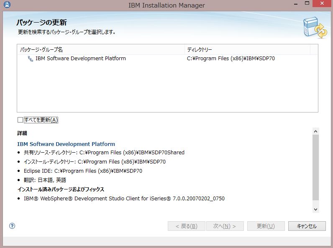Click the 共有リソース・ディレクトリー line

click(x=104, y=153)
